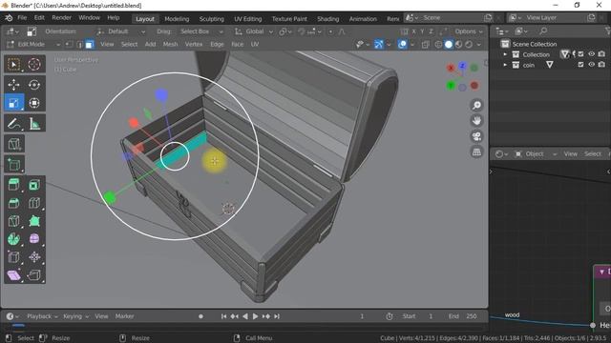Select the Rotate tool
Image resolution: width=611 pixels, height=343 pixels.
[34, 85]
